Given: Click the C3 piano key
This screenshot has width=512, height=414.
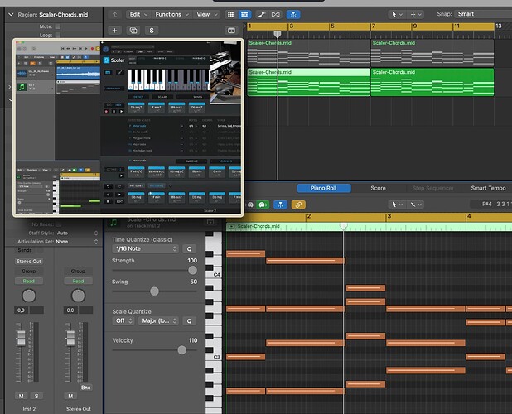Looking at the screenshot, I should tap(217, 357).
